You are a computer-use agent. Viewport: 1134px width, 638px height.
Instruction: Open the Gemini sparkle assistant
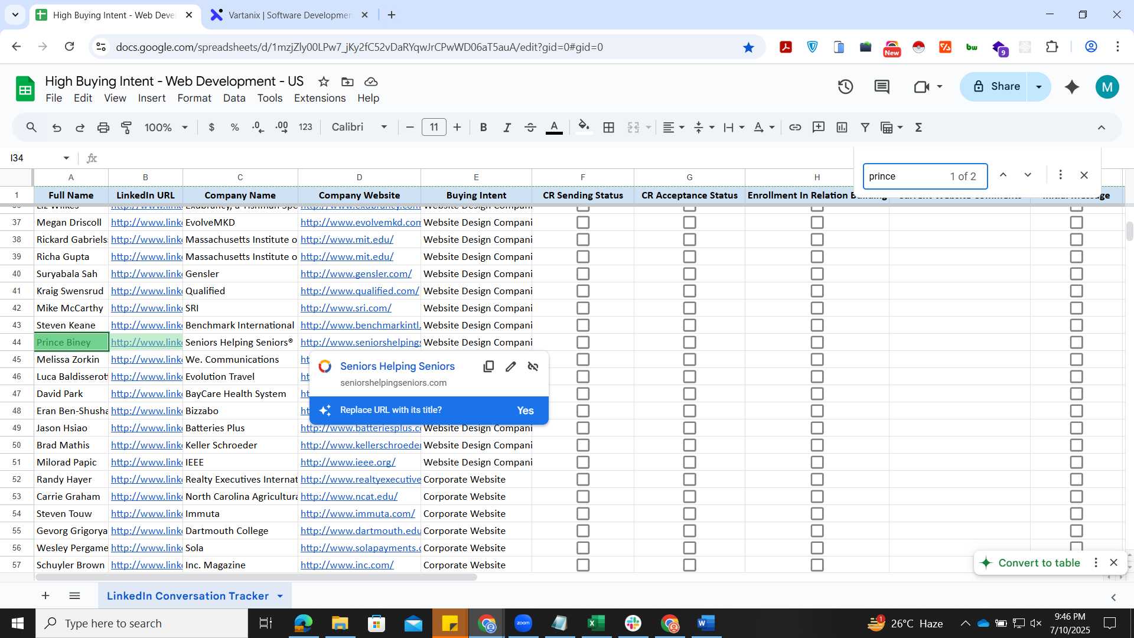click(x=1072, y=87)
